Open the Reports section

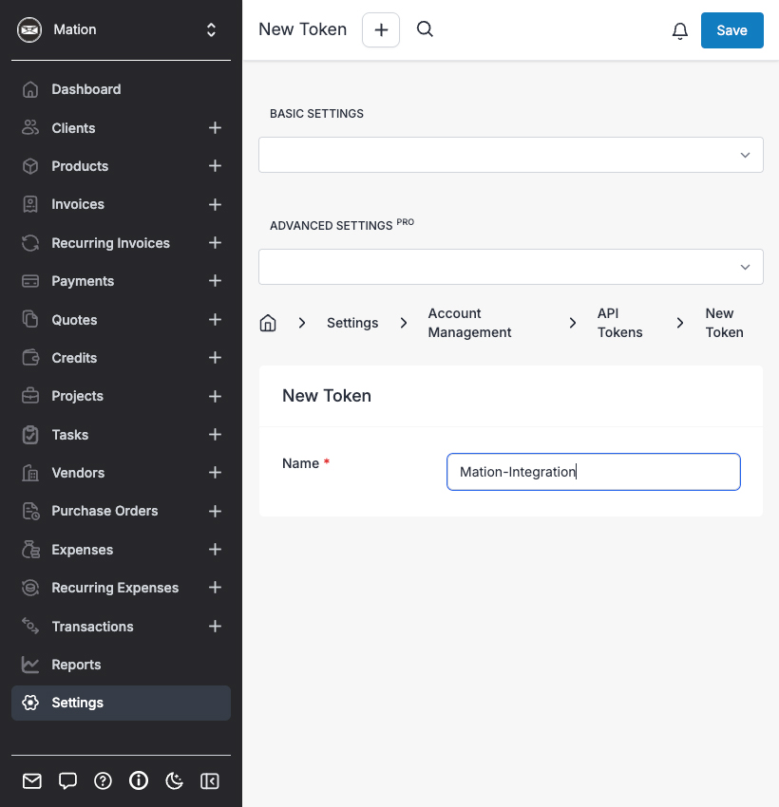(x=76, y=665)
